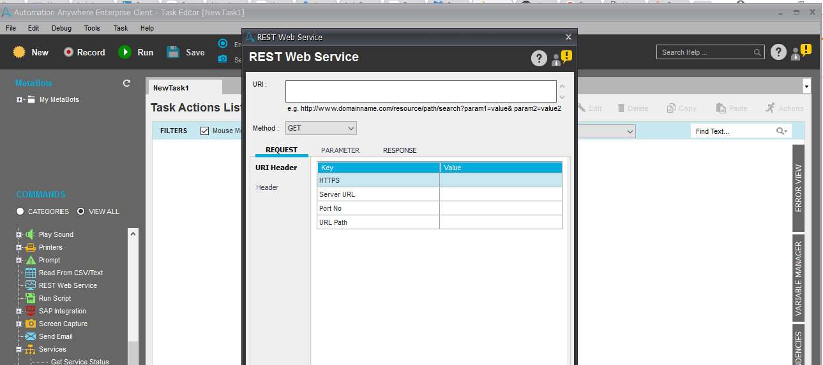This screenshot has height=365, width=823.
Task: Expand the Printers command node
Action: (x=20, y=247)
